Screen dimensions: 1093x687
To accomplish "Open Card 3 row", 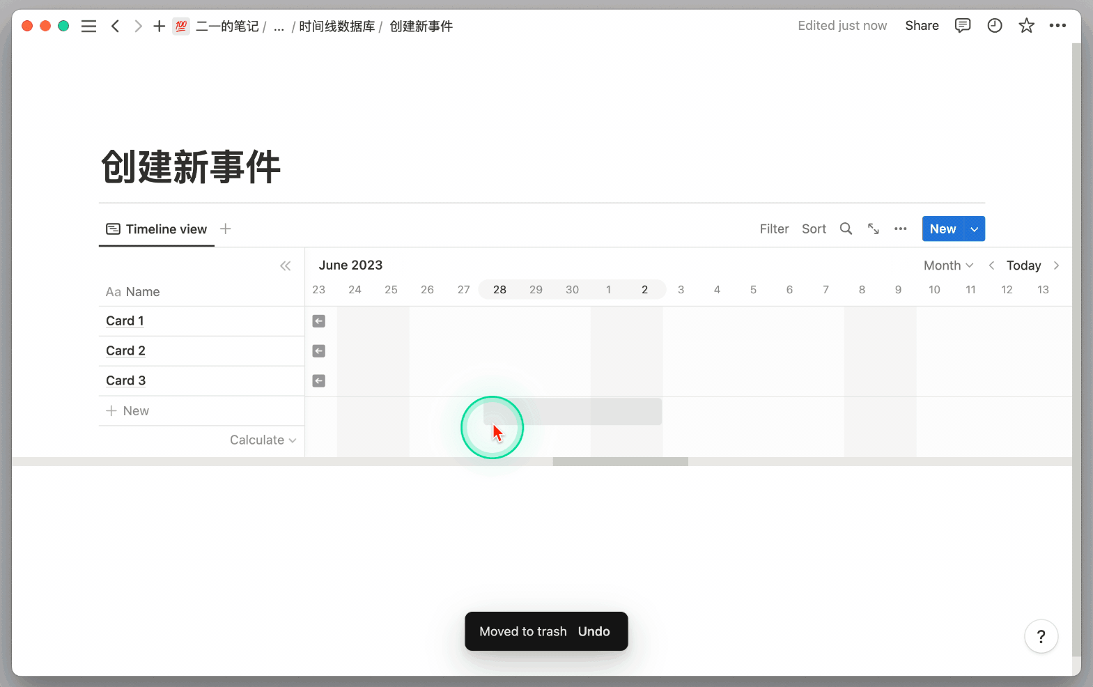I will (x=125, y=381).
